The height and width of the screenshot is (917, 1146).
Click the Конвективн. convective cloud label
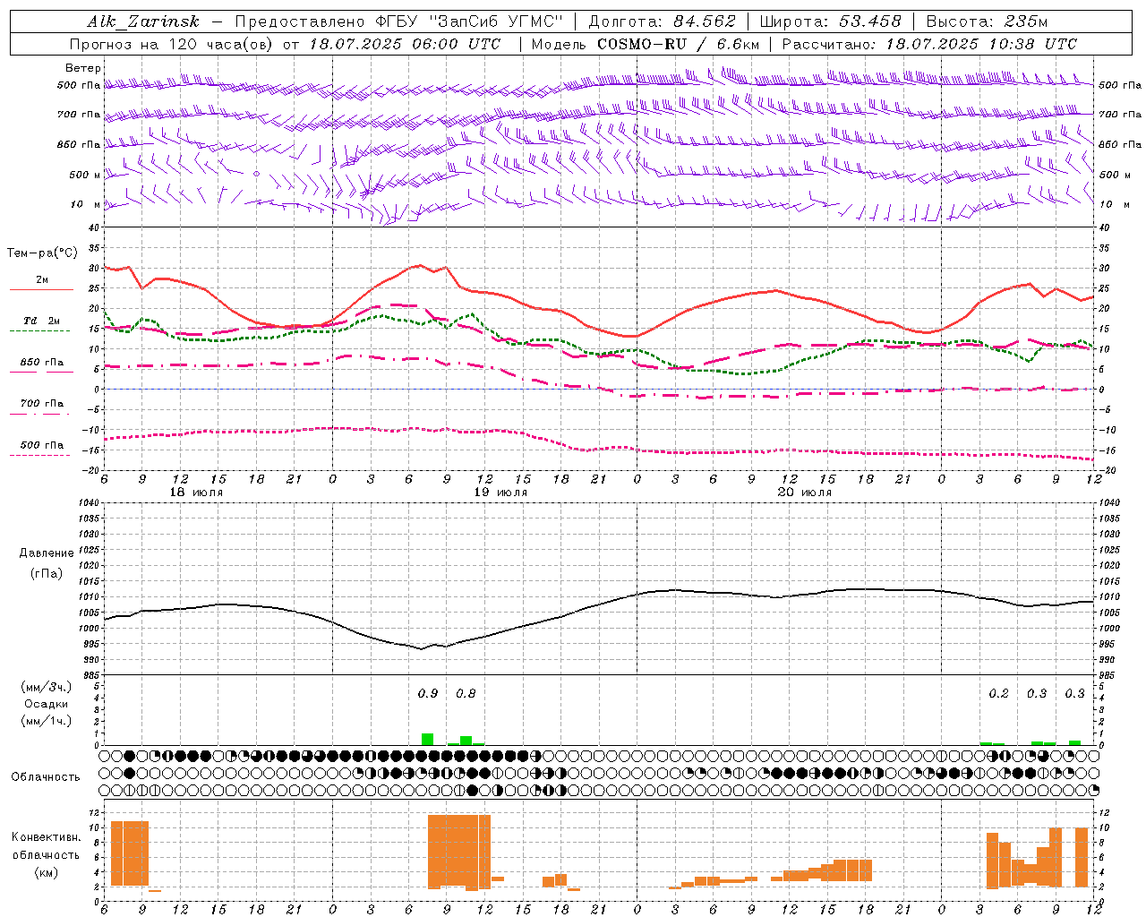tap(46, 837)
